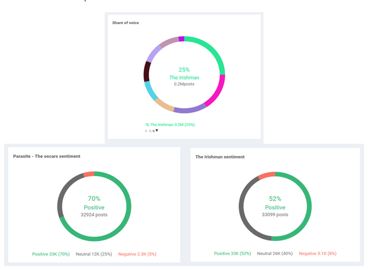
Task: Click the Parasite - The oscars sentiment title
Action: [47, 156]
